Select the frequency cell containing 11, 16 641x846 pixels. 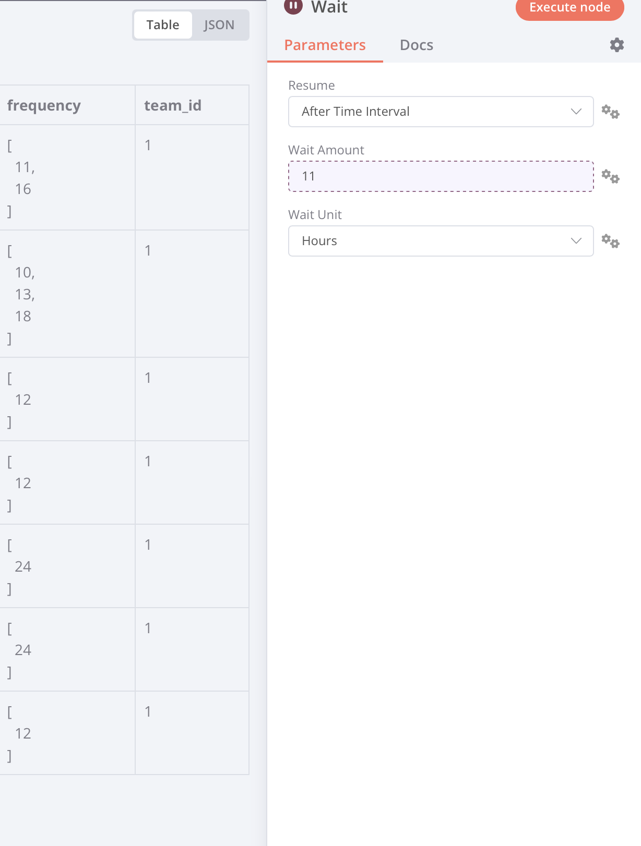point(67,178)
